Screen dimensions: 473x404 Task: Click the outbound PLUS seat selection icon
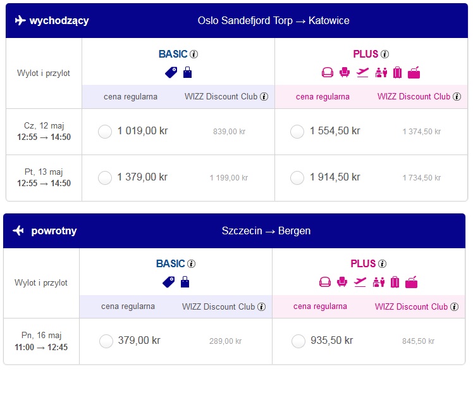[345, 73]
